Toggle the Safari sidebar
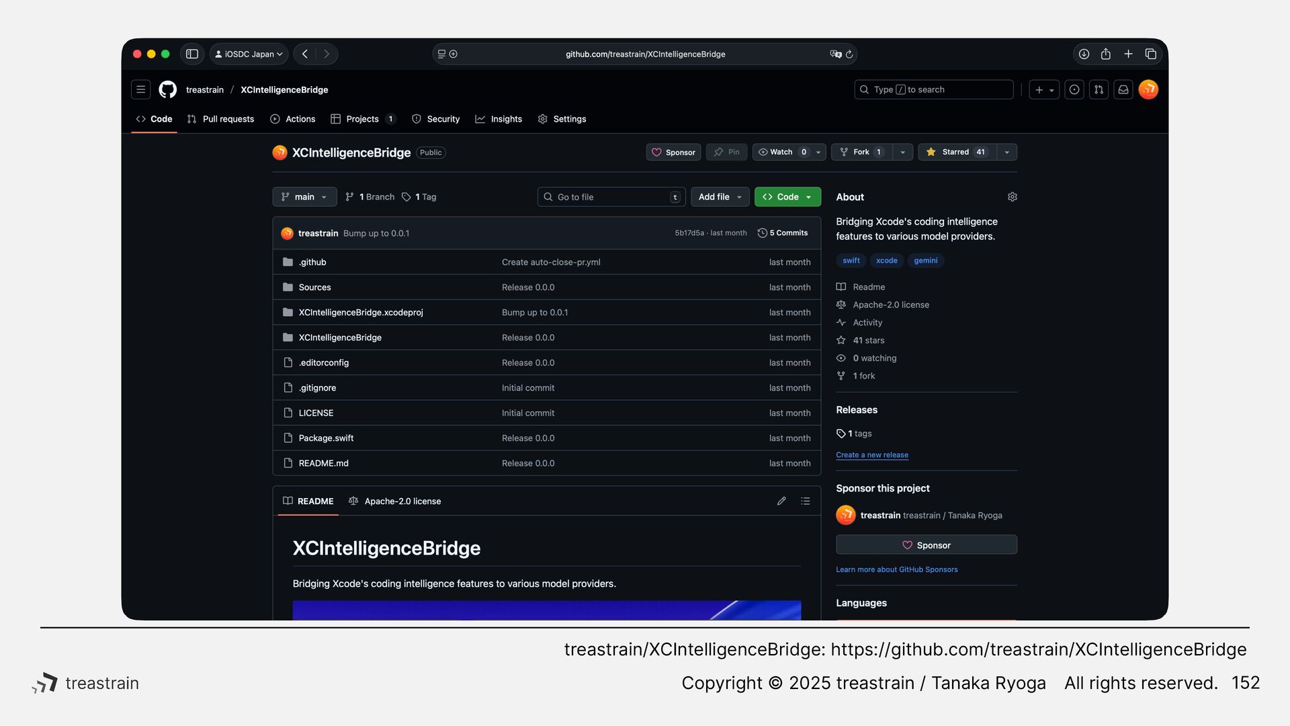 192,54
